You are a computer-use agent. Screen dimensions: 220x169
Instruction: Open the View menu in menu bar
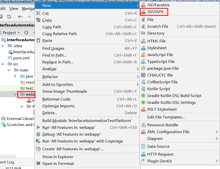point(14,9)
